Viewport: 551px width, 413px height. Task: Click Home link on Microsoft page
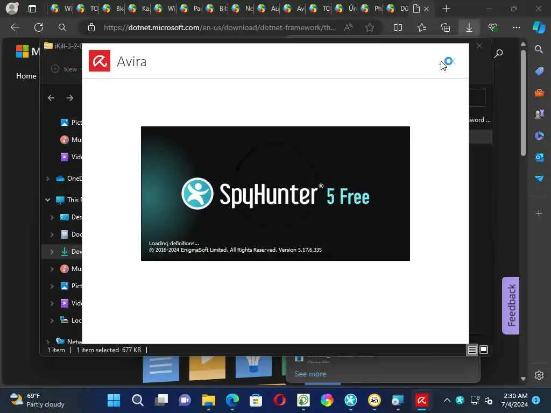pyautogui.click(x=26, y=76)
